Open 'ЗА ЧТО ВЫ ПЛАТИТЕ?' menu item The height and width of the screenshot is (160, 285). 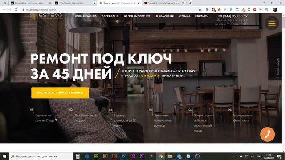(x=137, y=16)
